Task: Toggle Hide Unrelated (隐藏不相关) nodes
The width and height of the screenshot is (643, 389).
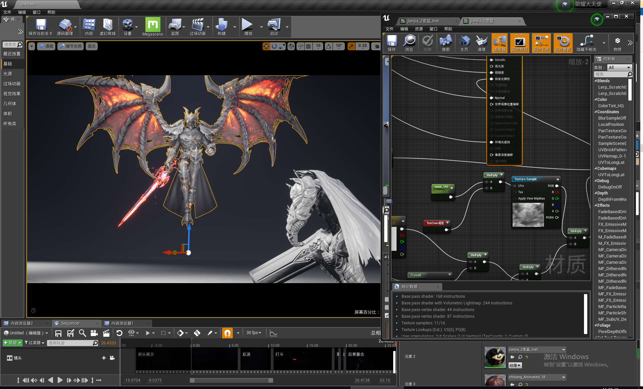Action: click(587, 43)
